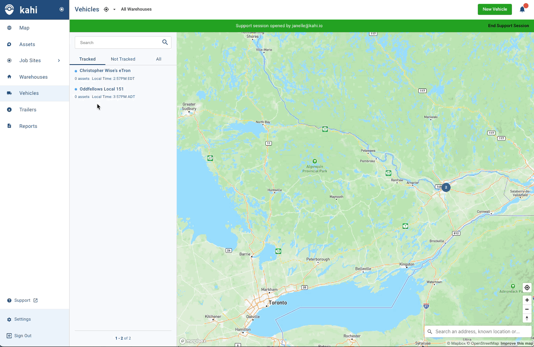Click the Toronto city label on map
534x347 pixels.
coord(278,303)
